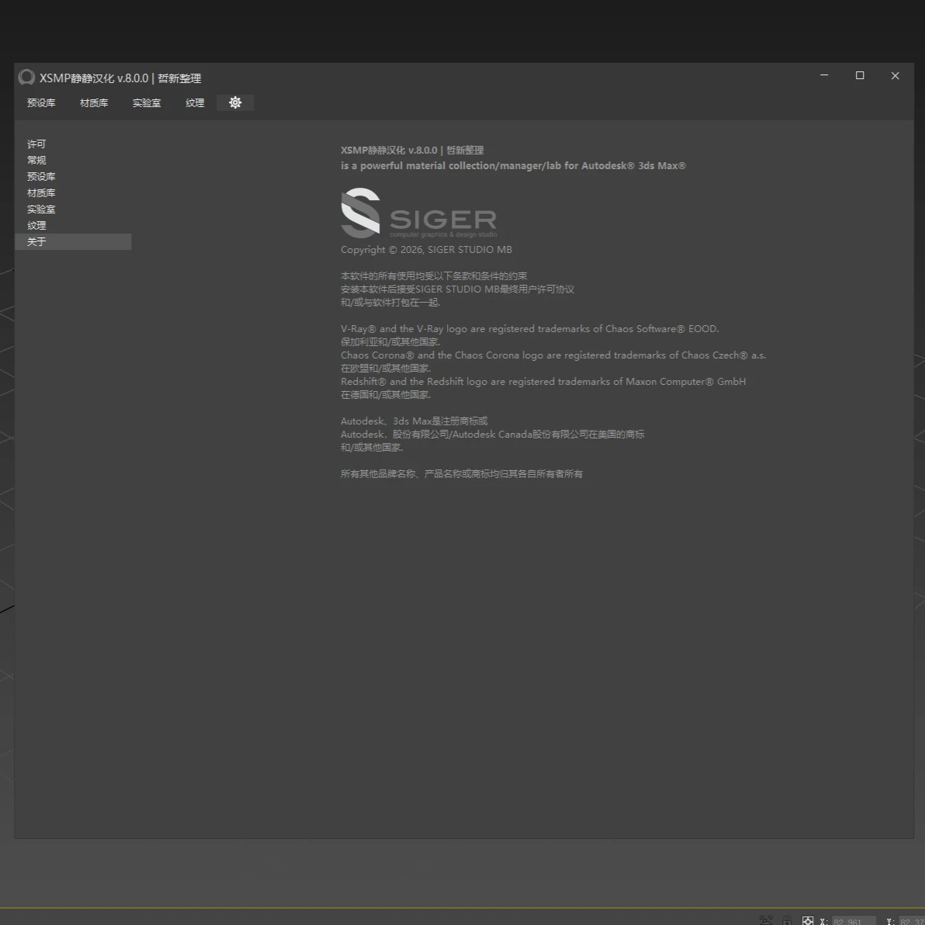Viewport: 925px width, 925px height.
Task: Click the Redshift trademark line
Action: click(542, 382)
